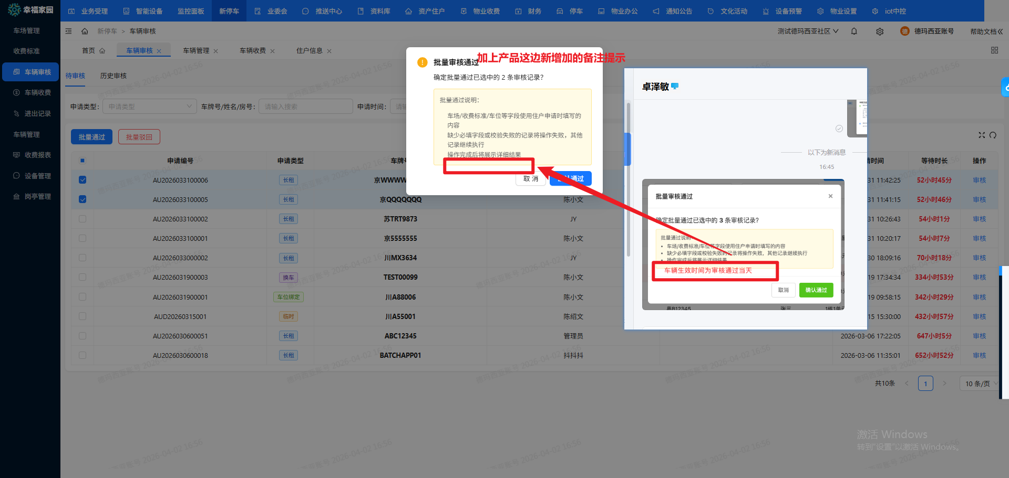The image size is (1009, 478).
Task: Uncheck the row AU2026033100006 checkbox
Action: 83,180
